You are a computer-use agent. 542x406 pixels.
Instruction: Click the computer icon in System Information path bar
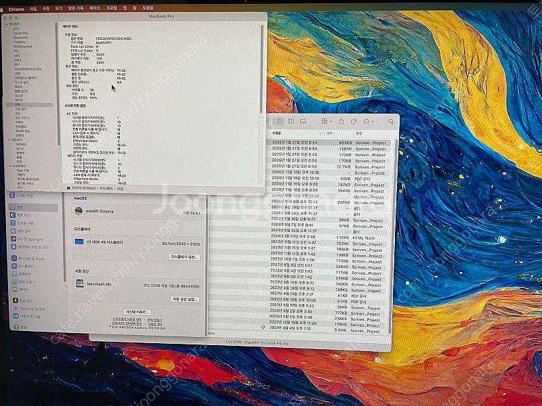pos(69,189)
